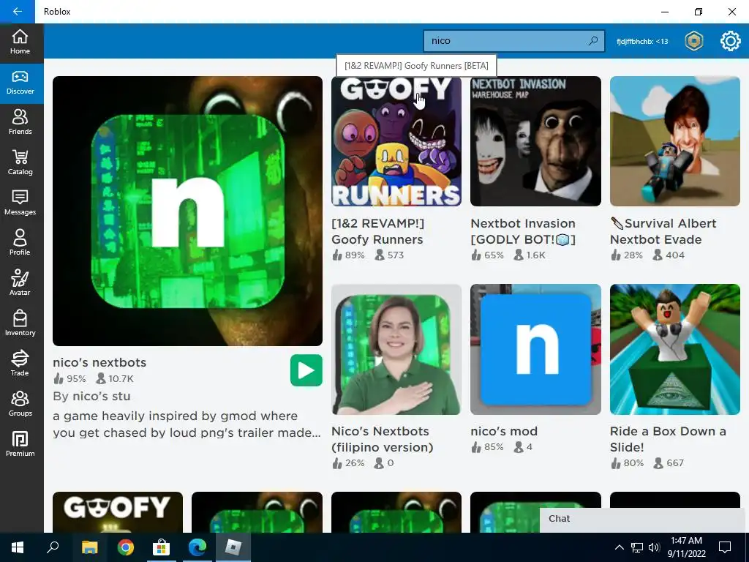
Task: Click the Roblox taskbar icon
Action: click(x=233, y=547)
